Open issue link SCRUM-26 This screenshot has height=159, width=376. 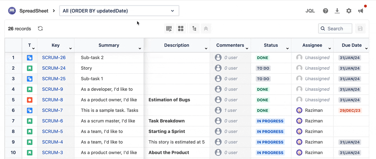click(54, 58)
